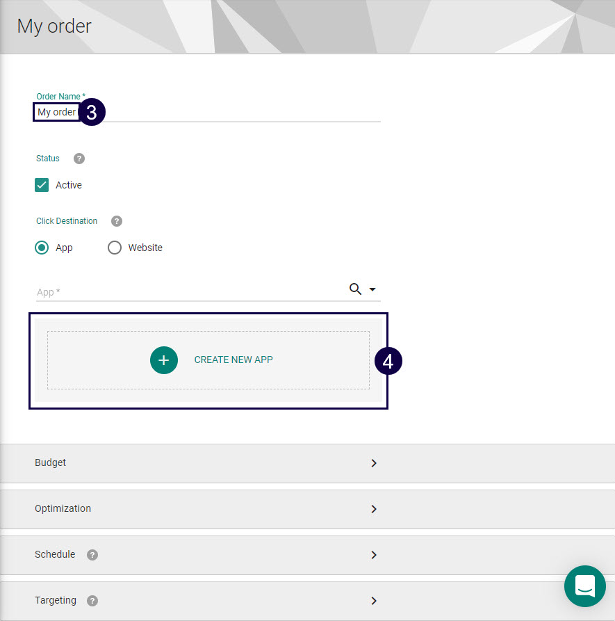Uncheck the Active status checkbox
The width and height of the screenshot is (615, 621).
(x=42, y=185)
